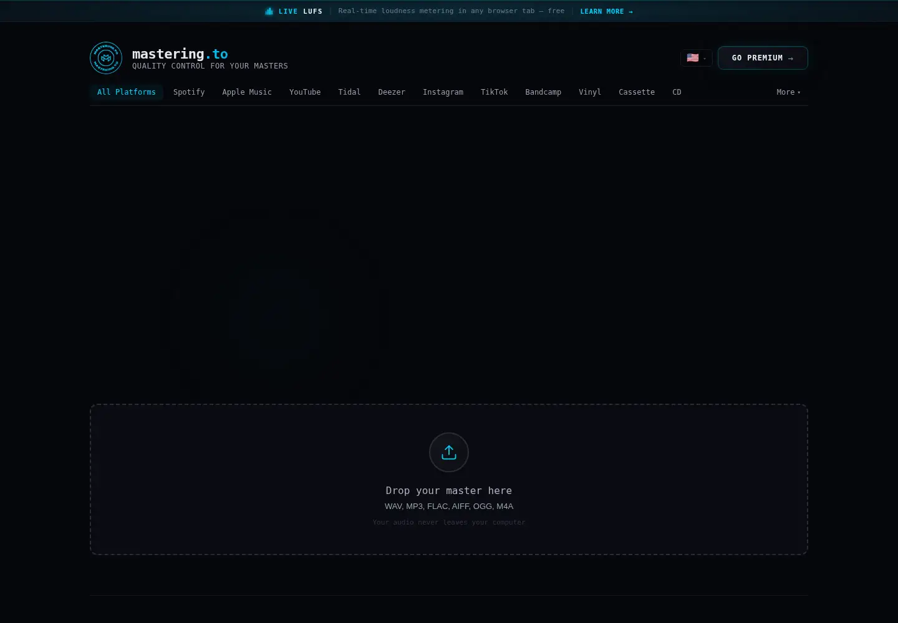
Task: Open the CD format tab
Action: click(677, 92)
